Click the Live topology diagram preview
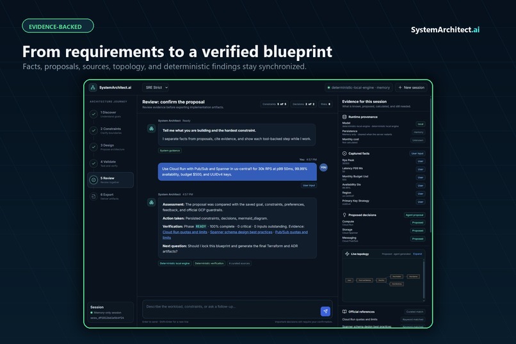516x344 pixels. (383, 280)
